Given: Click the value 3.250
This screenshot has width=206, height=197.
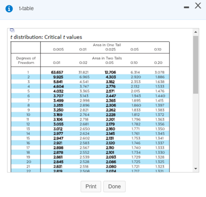Looking at the screenshot, I should [x=58, y=110].
